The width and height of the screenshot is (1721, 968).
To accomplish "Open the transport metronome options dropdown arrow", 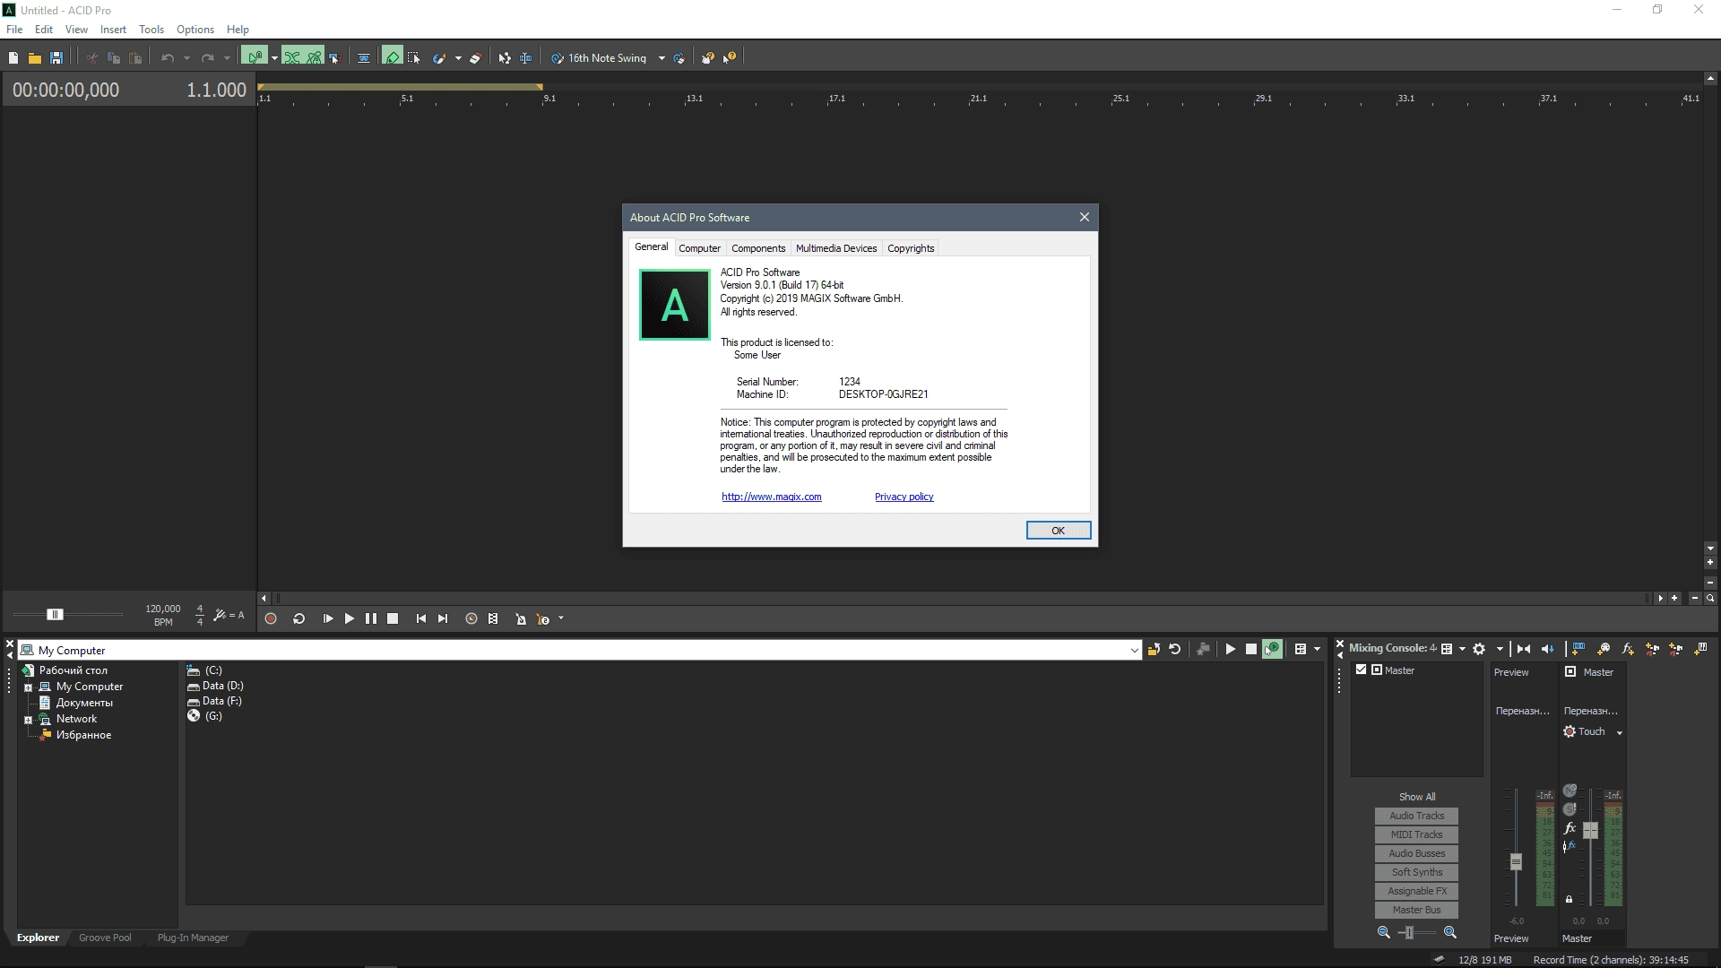I will coord(561,618).
